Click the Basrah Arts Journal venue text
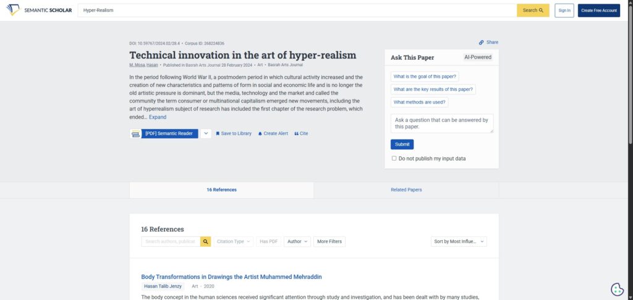 pyautogui.click(x=286, y=65)
